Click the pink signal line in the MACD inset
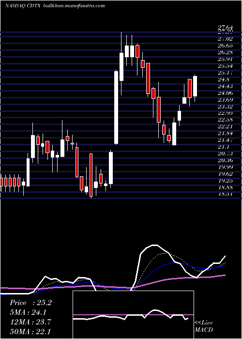242x339 pixels. click(133, 315)
